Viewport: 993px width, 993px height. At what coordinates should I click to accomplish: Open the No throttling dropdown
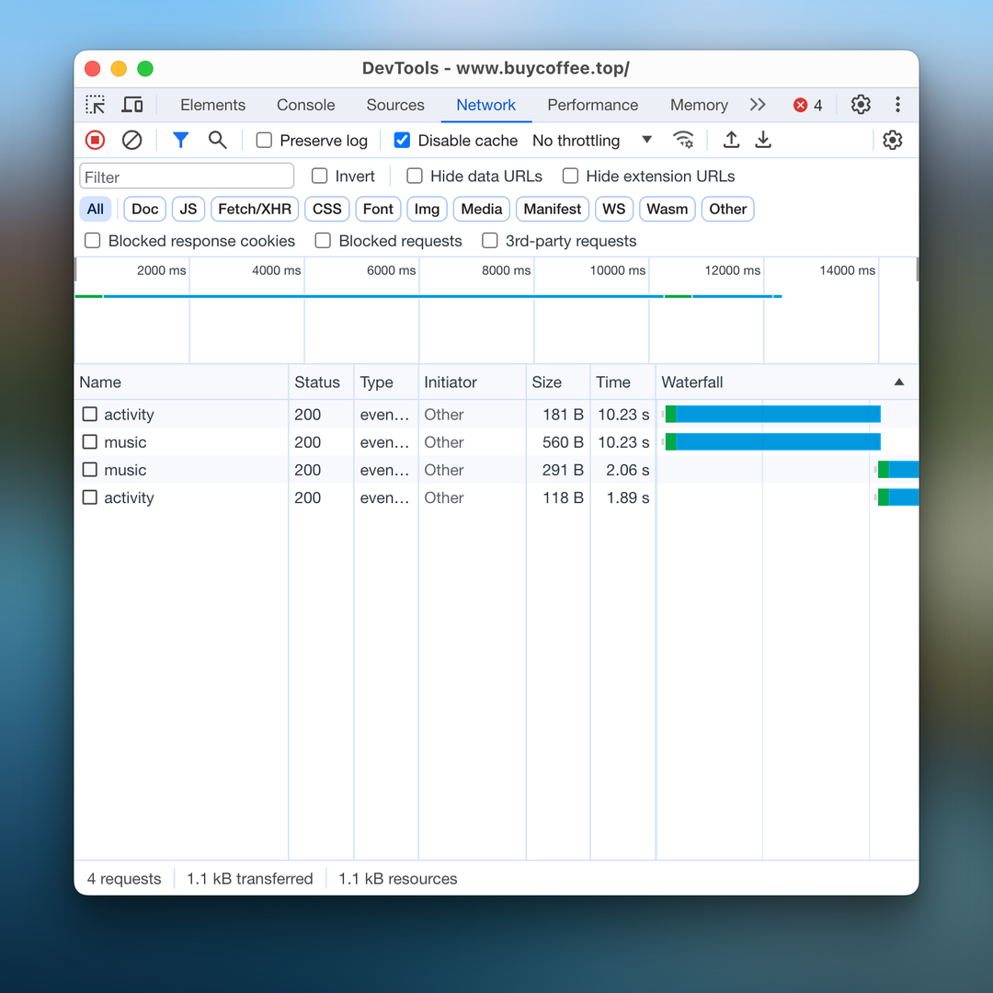pos(592,141)
